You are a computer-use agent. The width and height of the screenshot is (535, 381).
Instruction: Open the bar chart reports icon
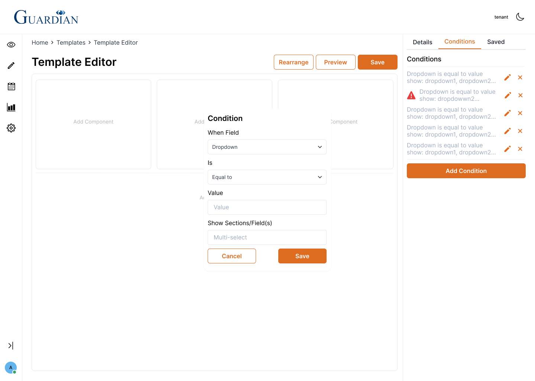pyautogui.click(x=11, y=108)
